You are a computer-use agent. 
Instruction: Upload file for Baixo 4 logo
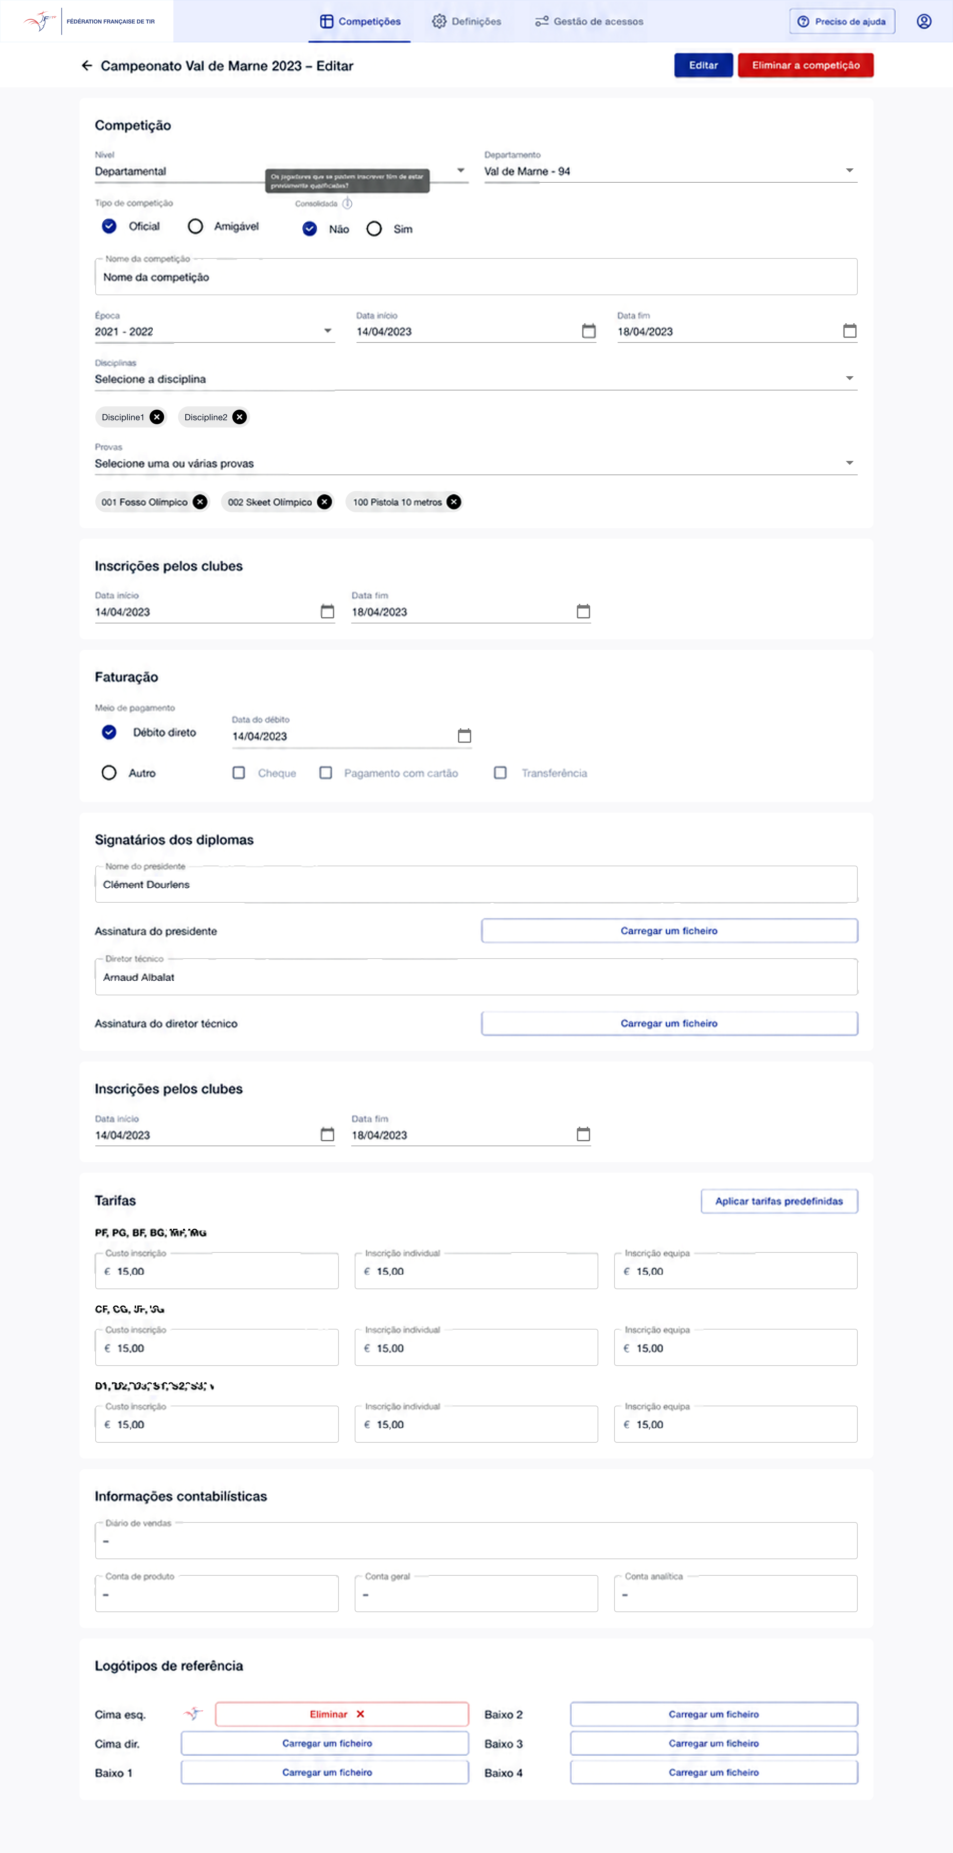click(x=713, y=1773)
